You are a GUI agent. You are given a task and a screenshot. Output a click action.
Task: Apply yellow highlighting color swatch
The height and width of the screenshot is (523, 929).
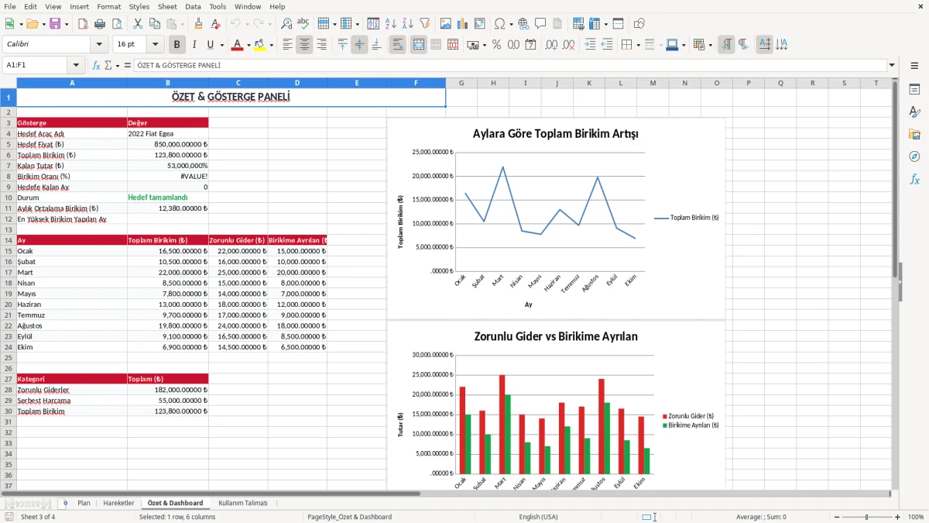click(x=259, y=45)
